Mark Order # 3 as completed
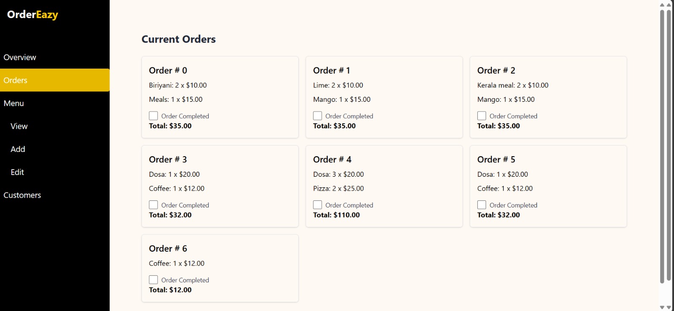 [153, 205]
